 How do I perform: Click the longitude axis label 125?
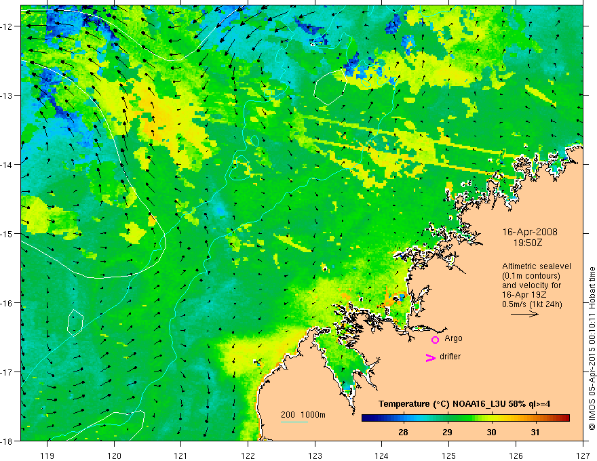click(x=449, y=456)
